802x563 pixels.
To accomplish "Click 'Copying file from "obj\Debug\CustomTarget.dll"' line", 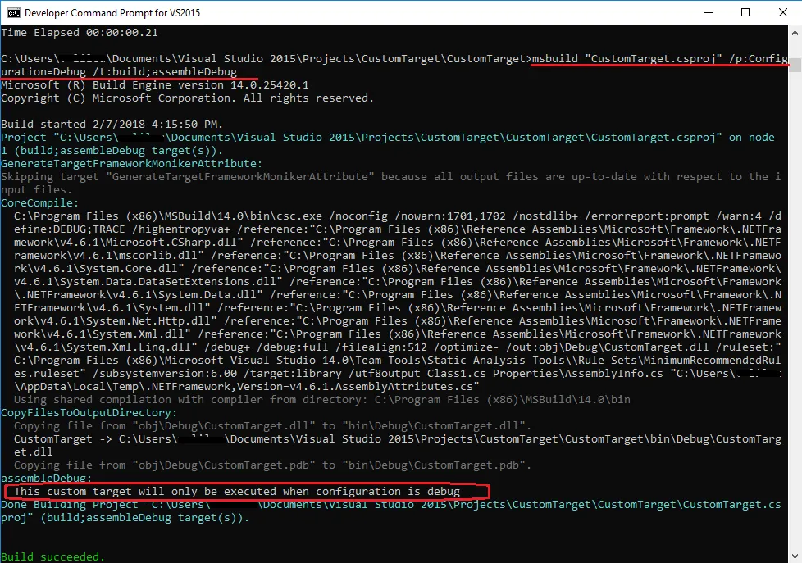I will (272, 426).
